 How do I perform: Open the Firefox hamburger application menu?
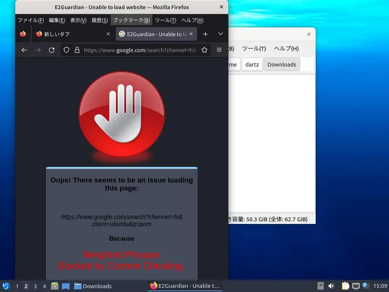coord(219,50)
